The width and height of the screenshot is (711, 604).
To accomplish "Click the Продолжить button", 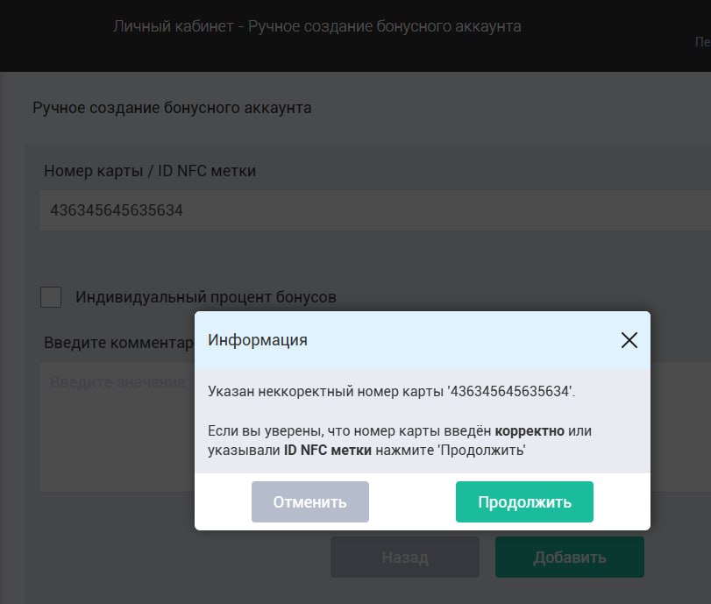I will (524, 502).
